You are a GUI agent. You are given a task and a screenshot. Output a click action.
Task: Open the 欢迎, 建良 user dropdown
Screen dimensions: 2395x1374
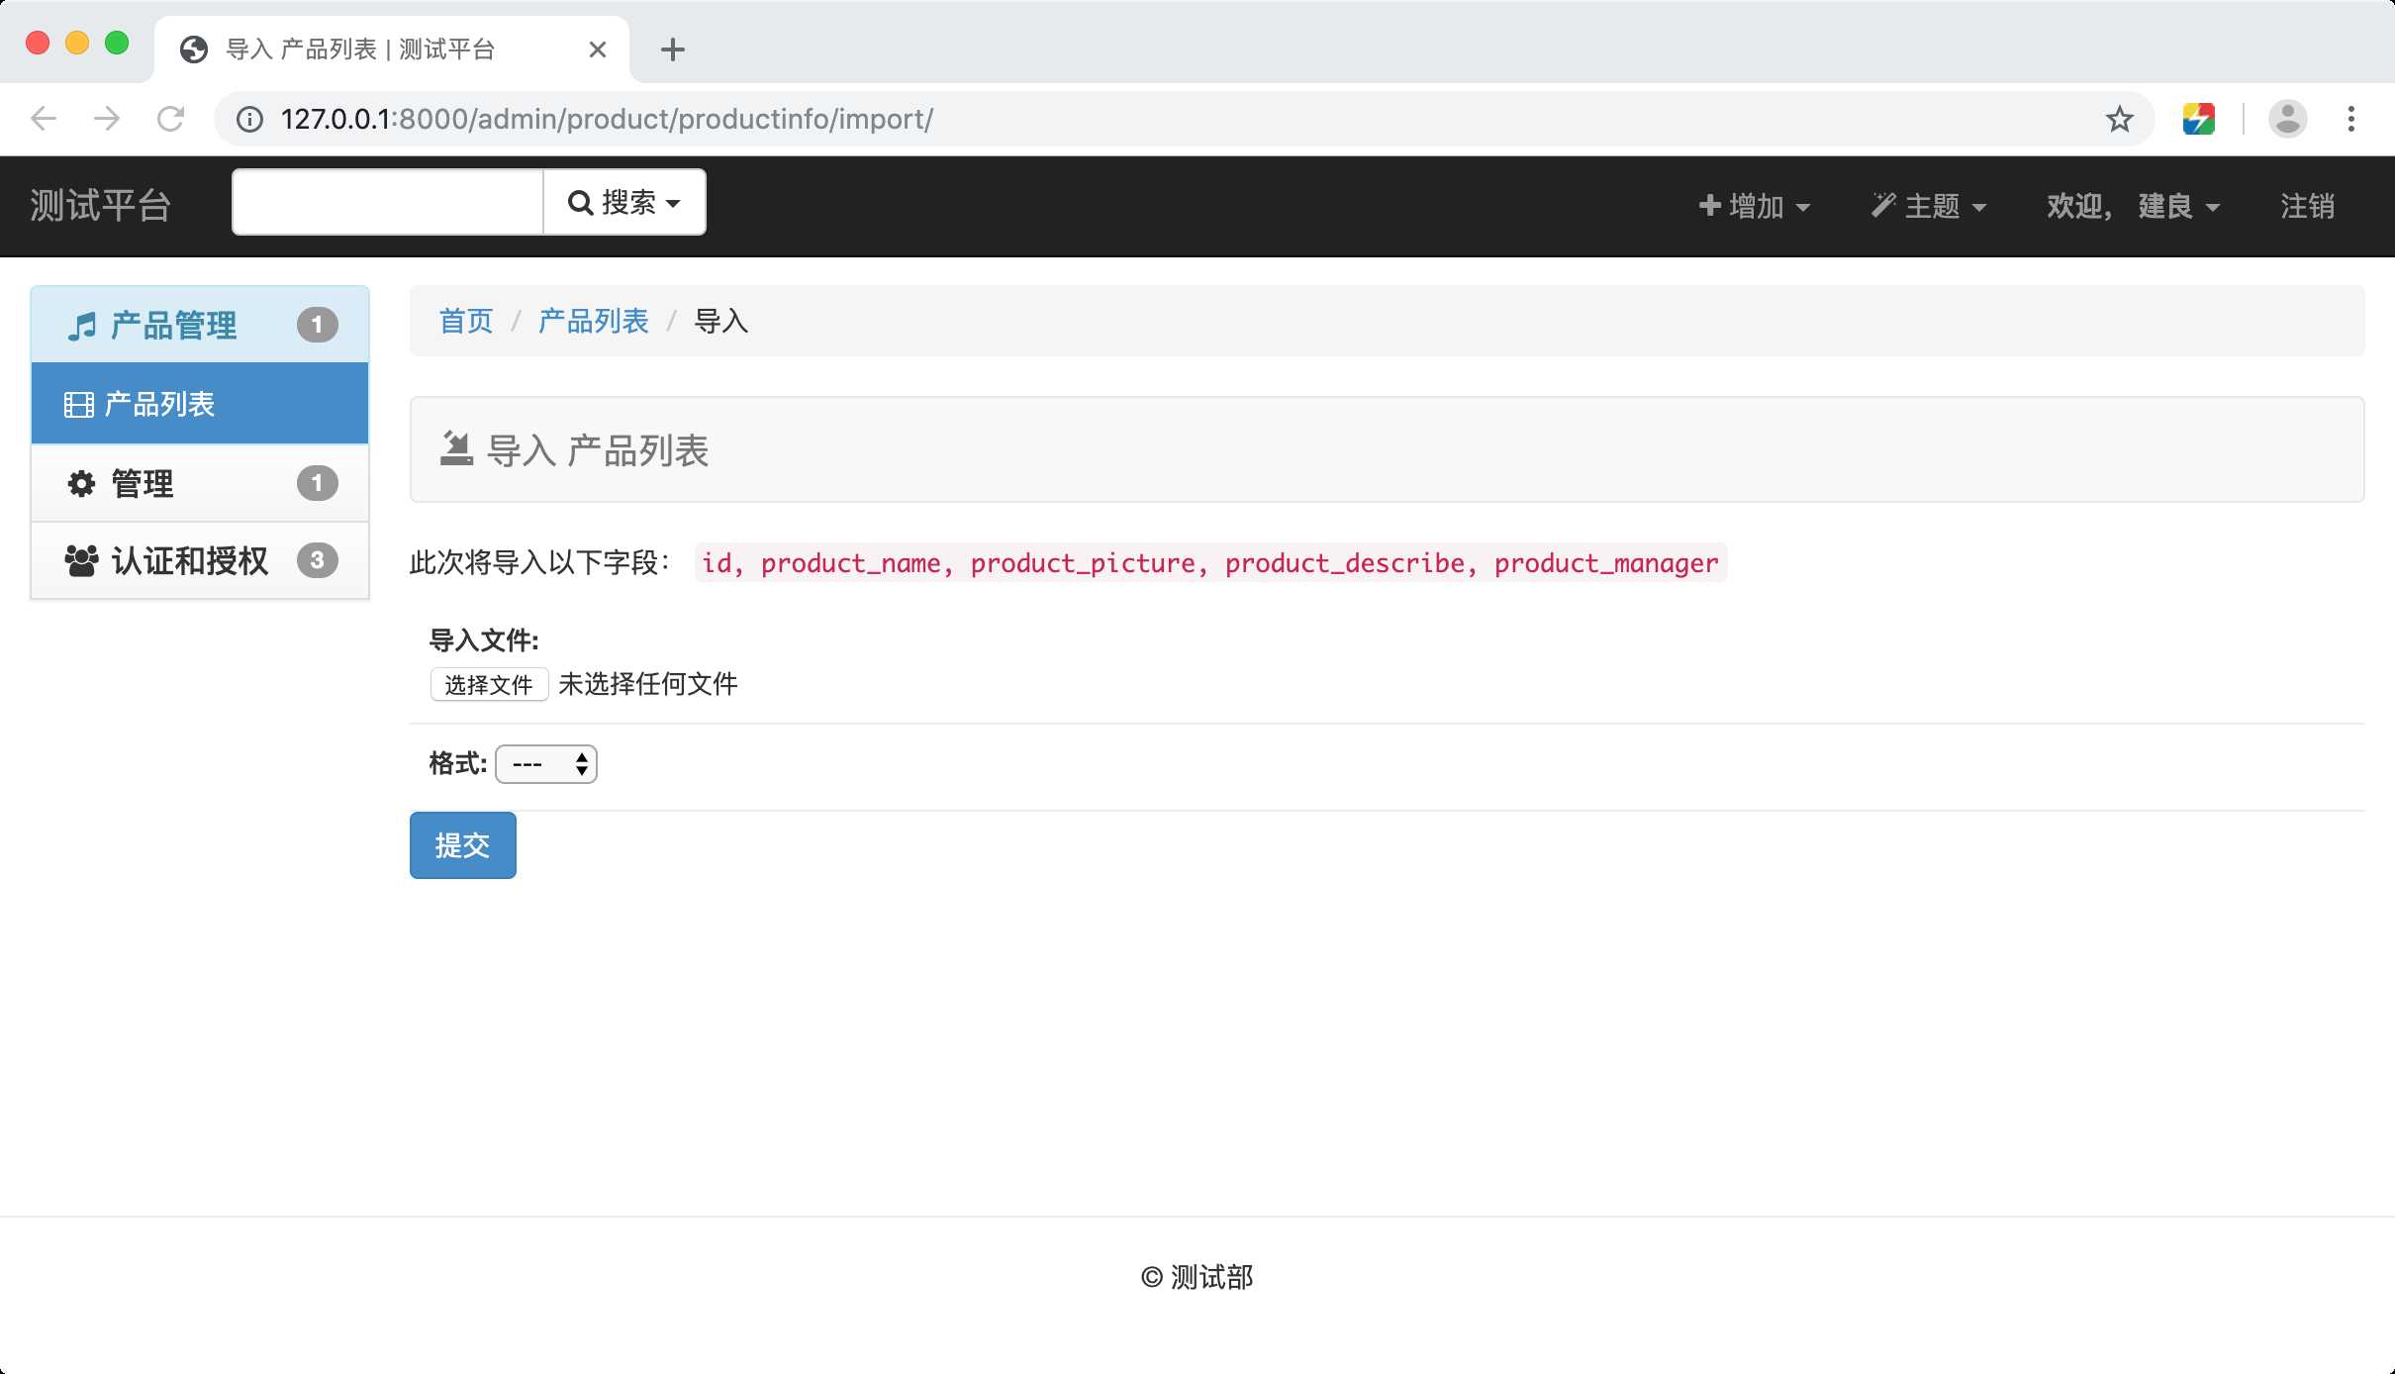pyautogui.click(x=2134, y=206)
